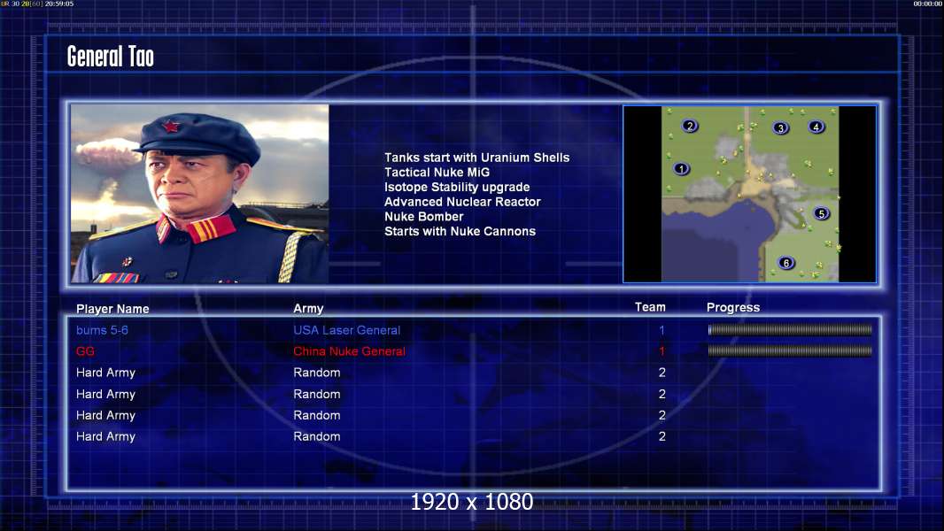The height and width of the screenshot is (531, 944).
Task: Select player name 'bums 5-6'
Action: point(102,330)
